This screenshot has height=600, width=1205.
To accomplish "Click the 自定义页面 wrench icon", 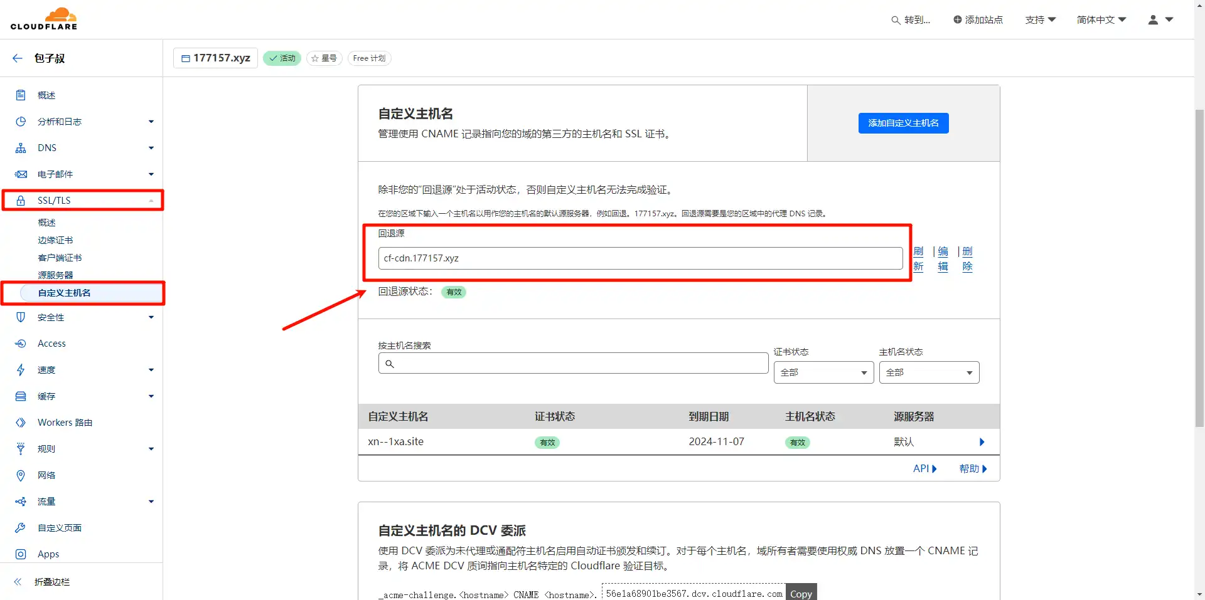I will click(21, 528).
